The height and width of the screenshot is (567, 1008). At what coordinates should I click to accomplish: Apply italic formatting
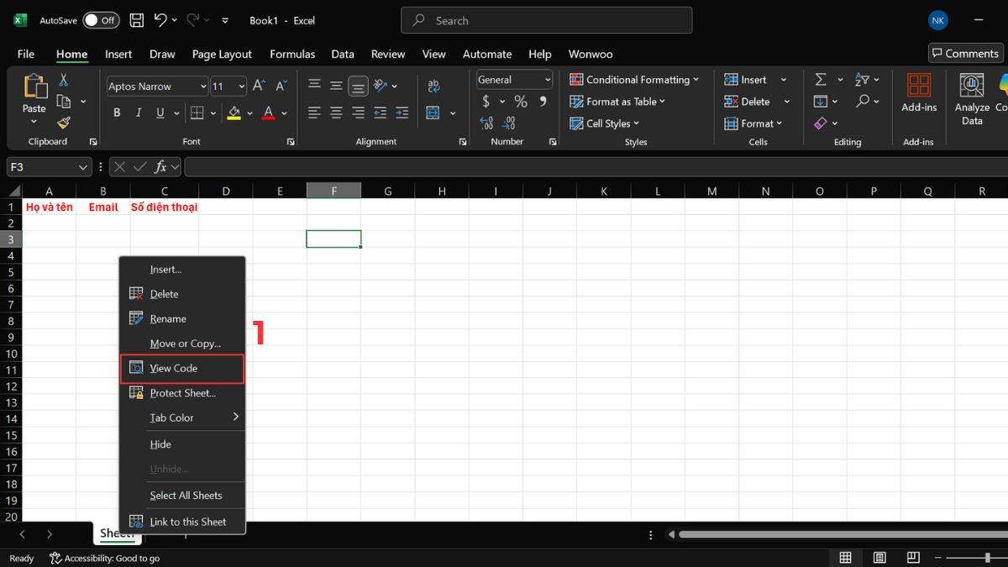138,112
